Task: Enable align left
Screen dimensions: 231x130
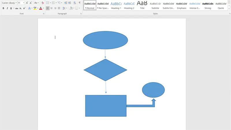Action: point(48,8)
